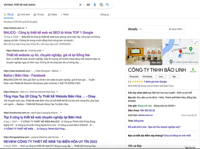The image size is (200, 149).
Task: Open the Balico logo in knowledge panel
Action: (x=193, y=70)
